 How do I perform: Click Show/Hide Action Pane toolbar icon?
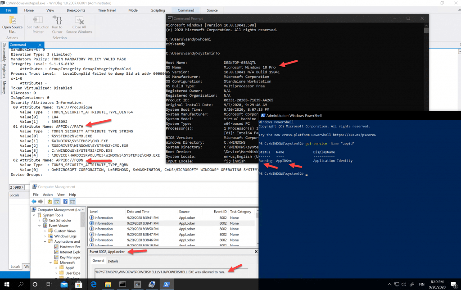(72, 201)
